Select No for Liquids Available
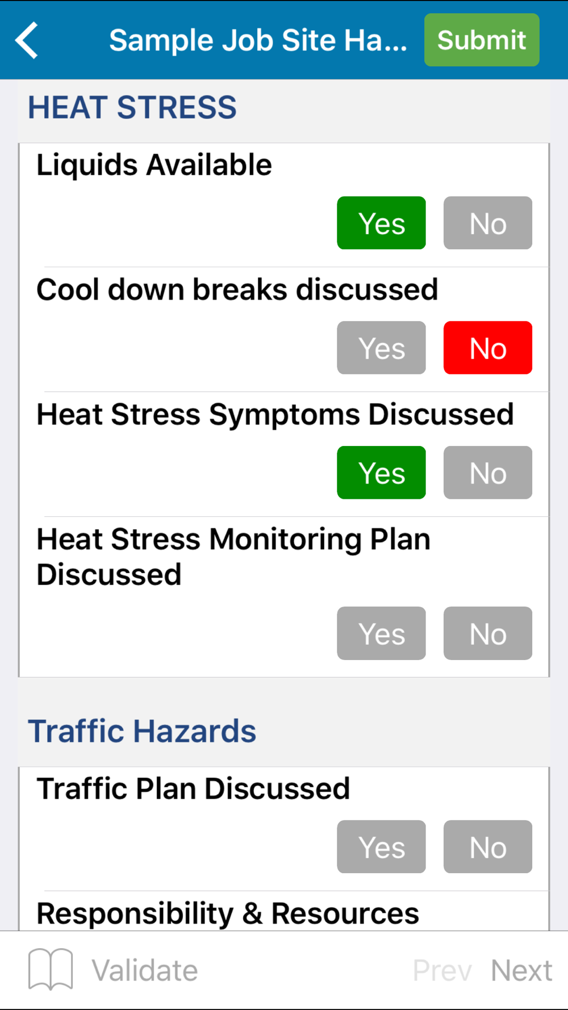The image size is (568, 1010). 487,223
